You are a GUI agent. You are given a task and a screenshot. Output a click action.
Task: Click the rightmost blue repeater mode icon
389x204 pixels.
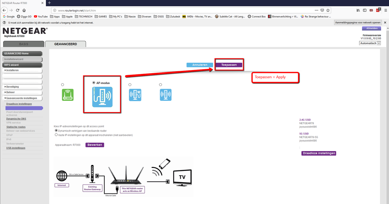[166, 95]
